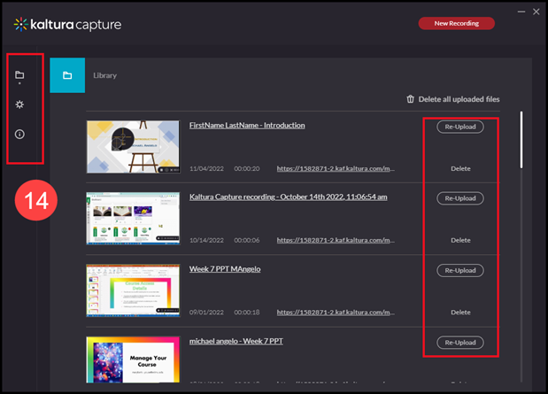The width and height of the screenshot is (548, 394).
Task: Re-Upload michael angelo - Week 7 PPT
Action: 460,342
